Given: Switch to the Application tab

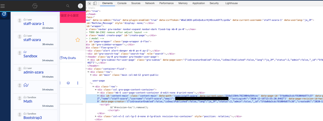Looking at the screenshot, I should coord(199,3).
